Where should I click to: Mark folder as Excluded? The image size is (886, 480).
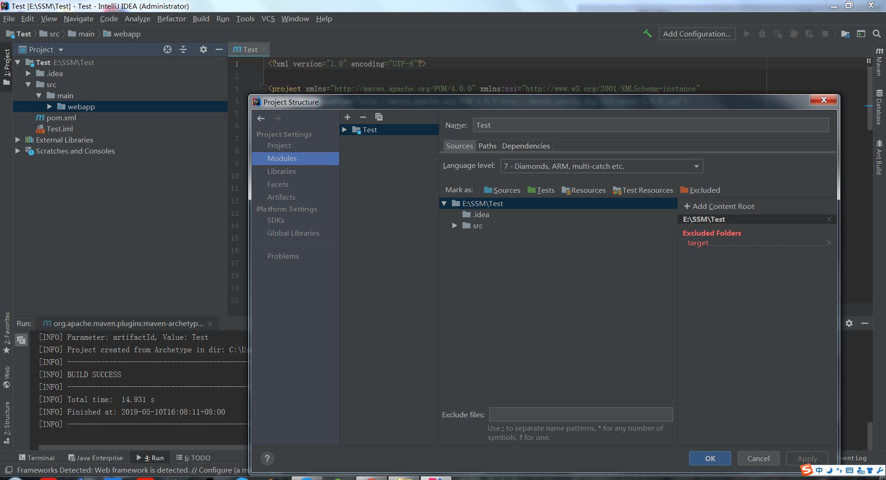[700, 190]
